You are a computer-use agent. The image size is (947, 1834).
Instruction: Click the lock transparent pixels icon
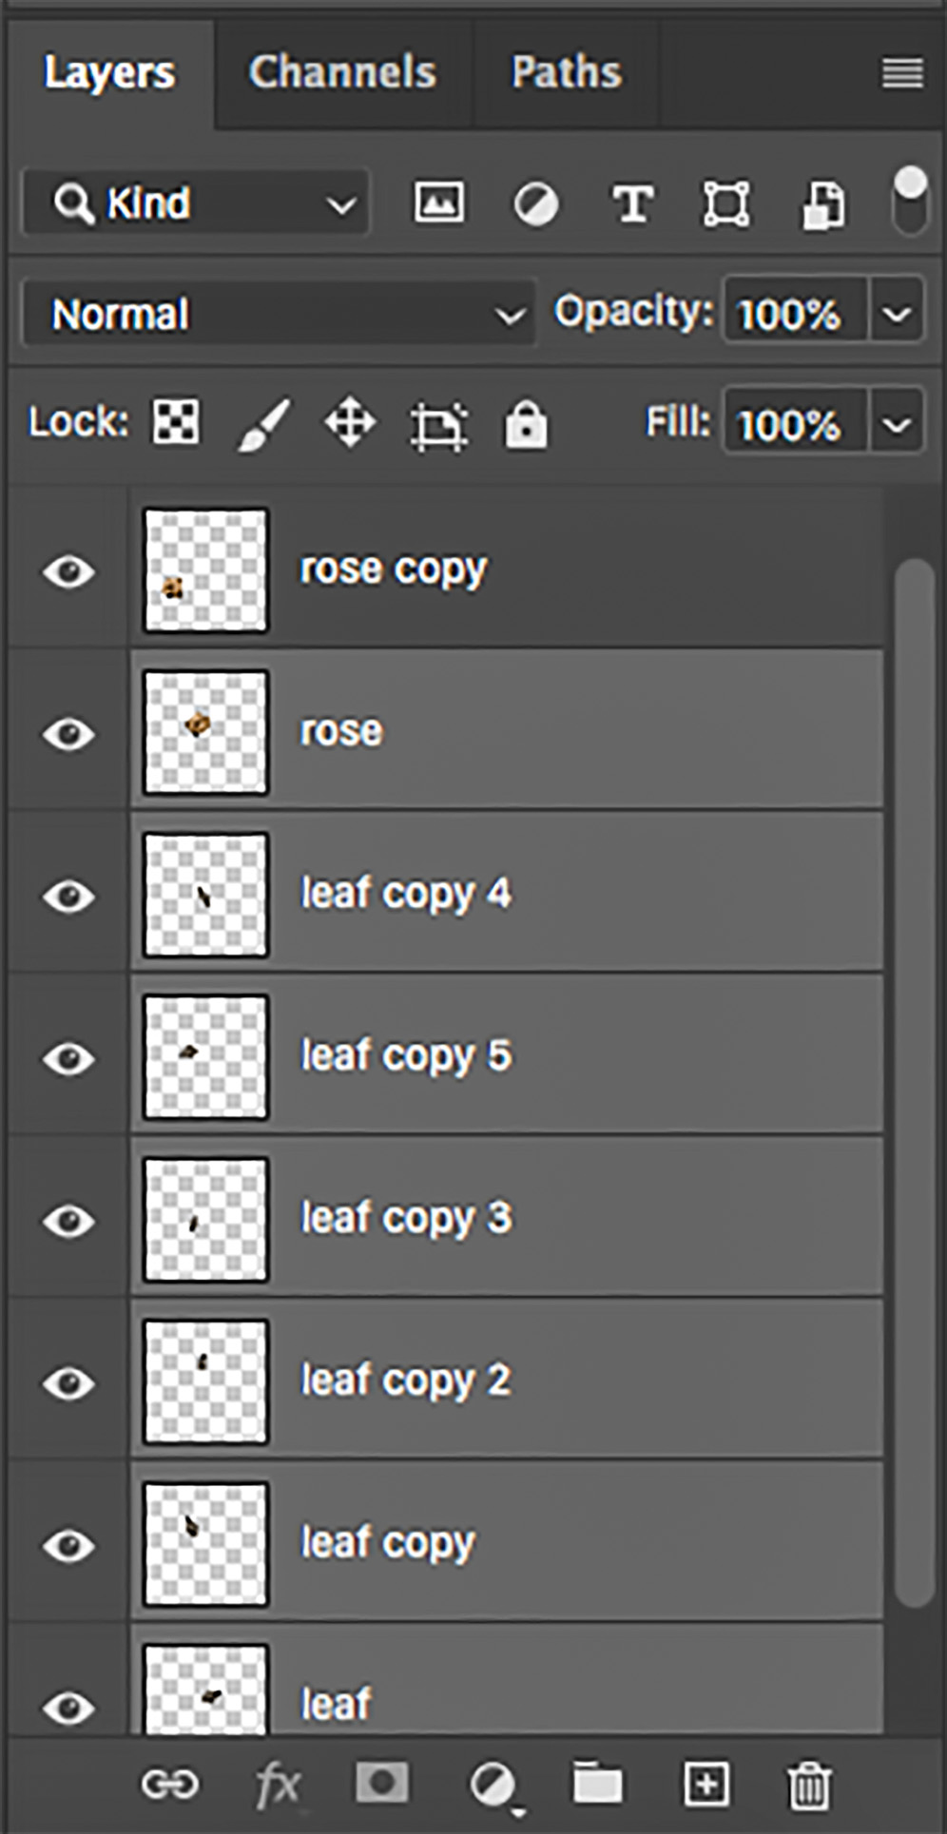pyautogui.click(x=177, y=422)
